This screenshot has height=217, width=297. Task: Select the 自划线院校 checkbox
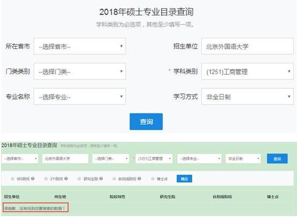(x=114, y=179)
